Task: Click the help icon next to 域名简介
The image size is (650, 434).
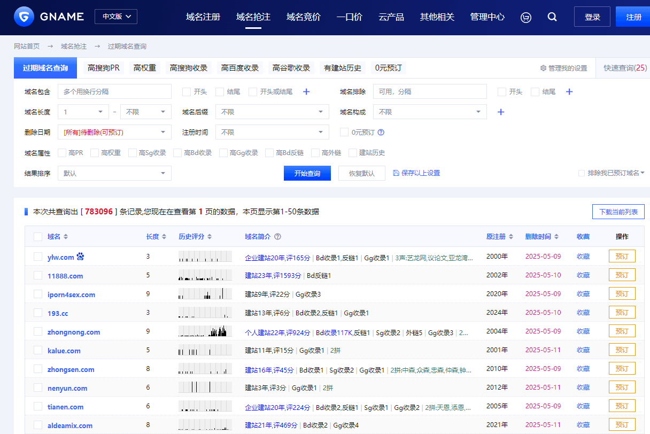Action: point(277,237)
